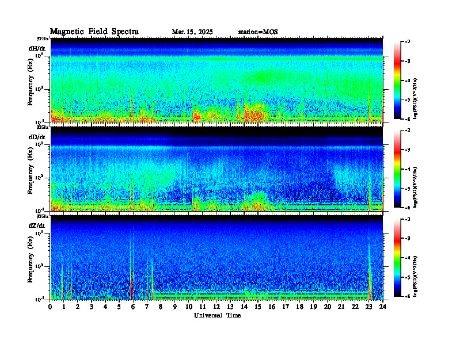Screen dimensions: 456x352
Task: Click the "Magnetic Field Spectra" title
Action: point(94,32)
